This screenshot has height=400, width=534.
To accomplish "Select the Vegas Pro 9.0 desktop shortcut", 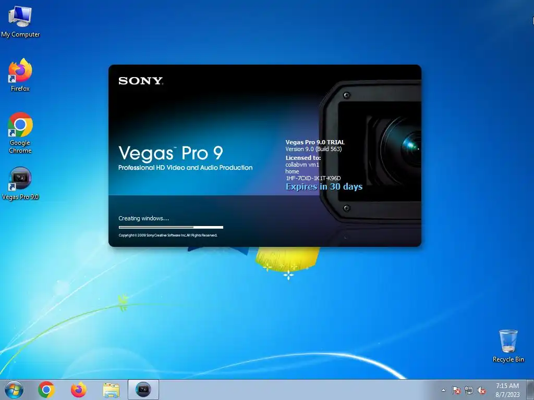I will pyautogui.click(x=20, y=184).
